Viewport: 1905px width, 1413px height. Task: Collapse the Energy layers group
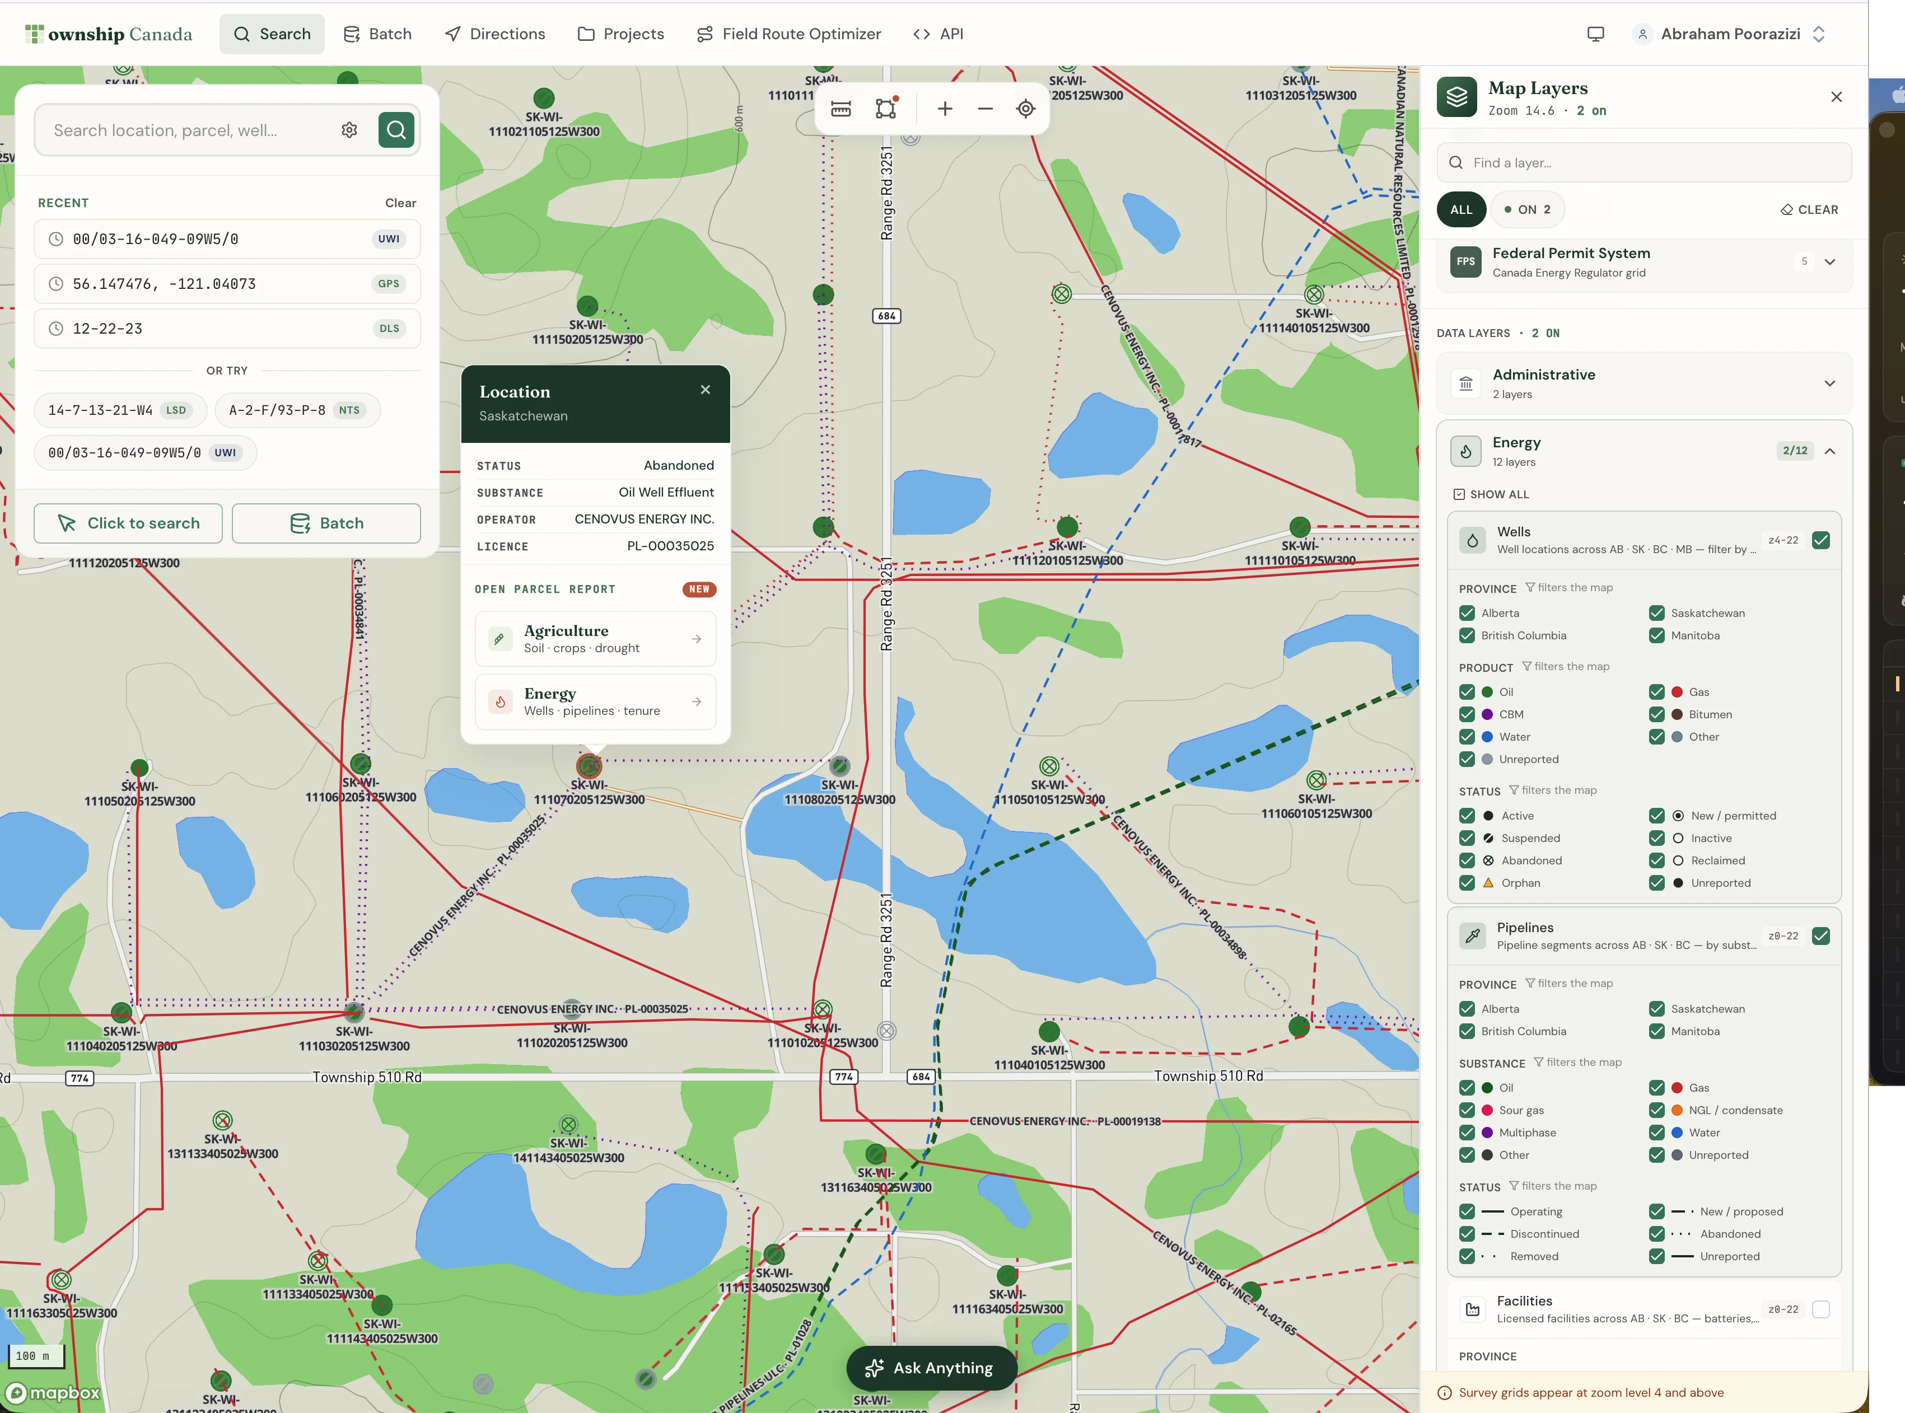tap(1830, 451)
